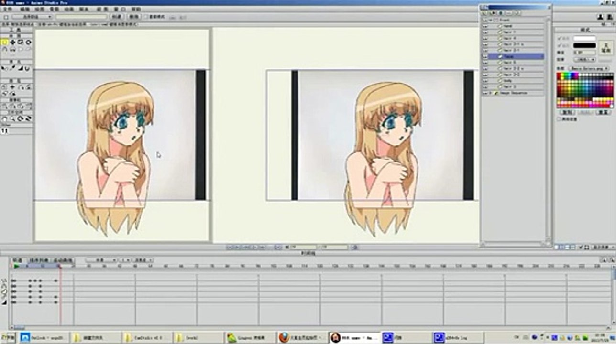Pick the red swatch at the palette's top-left

tap(559, 75)
